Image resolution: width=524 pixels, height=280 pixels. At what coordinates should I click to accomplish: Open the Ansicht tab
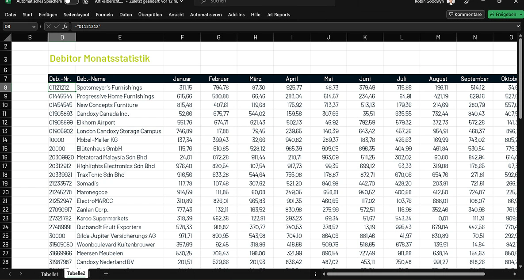[x=176, y=15]
